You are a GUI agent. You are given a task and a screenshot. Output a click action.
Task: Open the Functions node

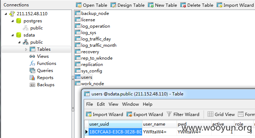tap(43, 64)
